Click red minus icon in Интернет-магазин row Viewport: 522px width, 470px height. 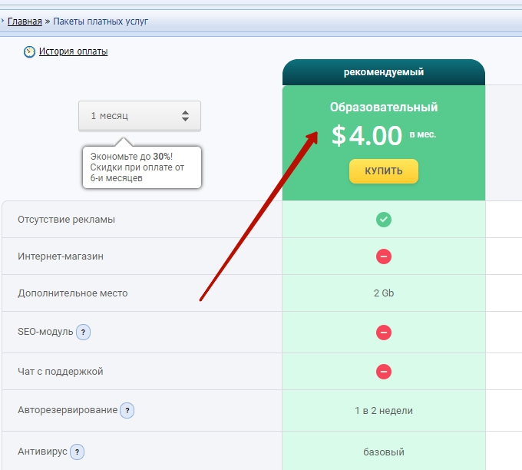(x=384, y=257)
